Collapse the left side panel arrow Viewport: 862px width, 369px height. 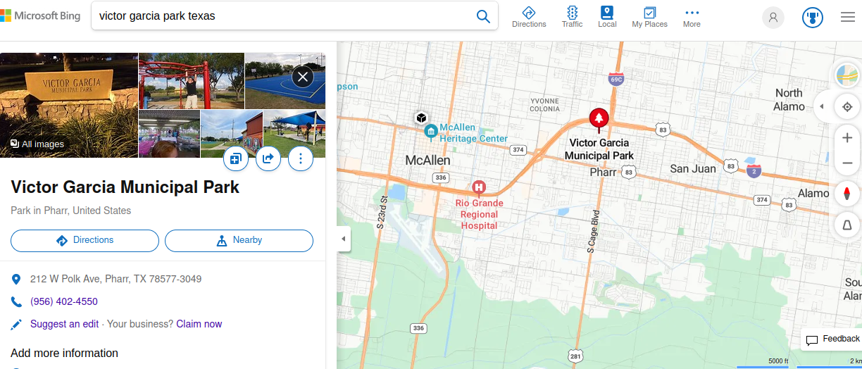click(x=344, y=239)
